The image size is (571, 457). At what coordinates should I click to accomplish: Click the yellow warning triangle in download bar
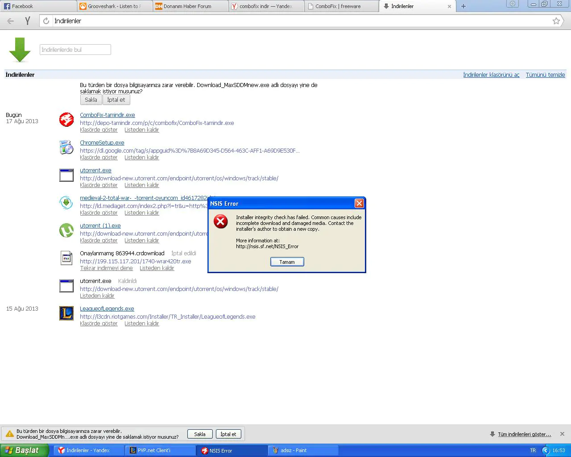9,434
